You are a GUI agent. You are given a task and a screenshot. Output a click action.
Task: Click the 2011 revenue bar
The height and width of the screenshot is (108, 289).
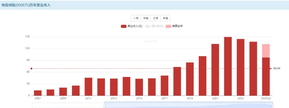pos(89,87)
